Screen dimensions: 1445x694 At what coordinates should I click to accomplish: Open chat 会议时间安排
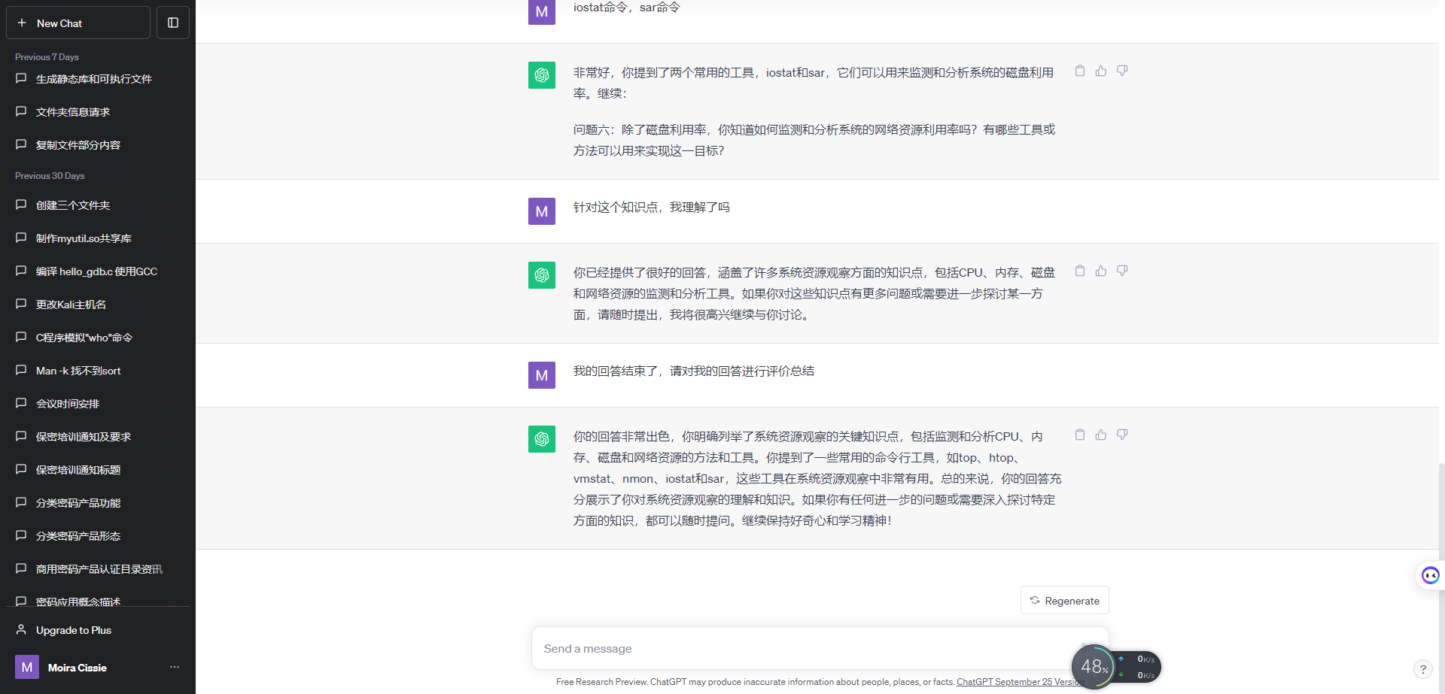point(98,404)
